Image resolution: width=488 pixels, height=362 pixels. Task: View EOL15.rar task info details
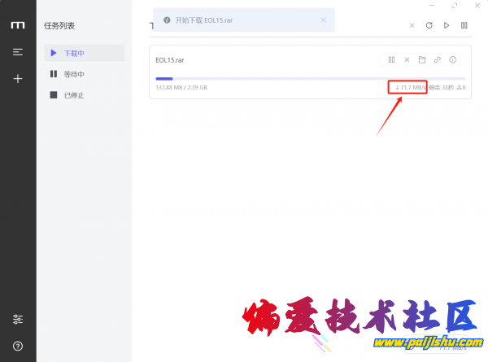coord(453,59)
